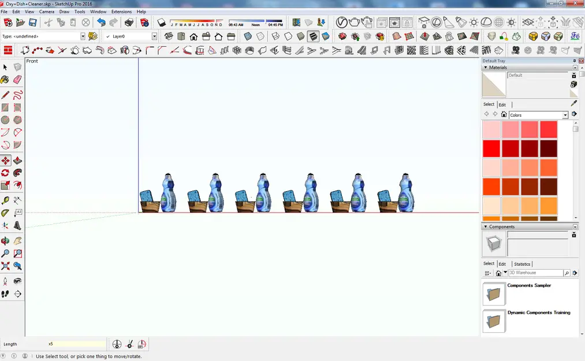Open the Layer0 layer dropdown
This screenshot has width=585, height=361.
(153, 36)
